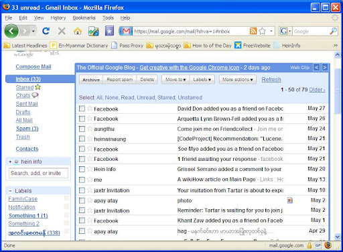The width and height of the screenshot is (343, 252).
Task: Click the Search, add, or invite field
Action: pos(38,173)
